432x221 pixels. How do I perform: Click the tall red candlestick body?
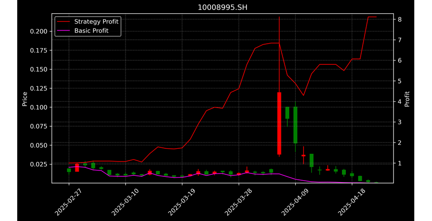click(x=279, y=123)
